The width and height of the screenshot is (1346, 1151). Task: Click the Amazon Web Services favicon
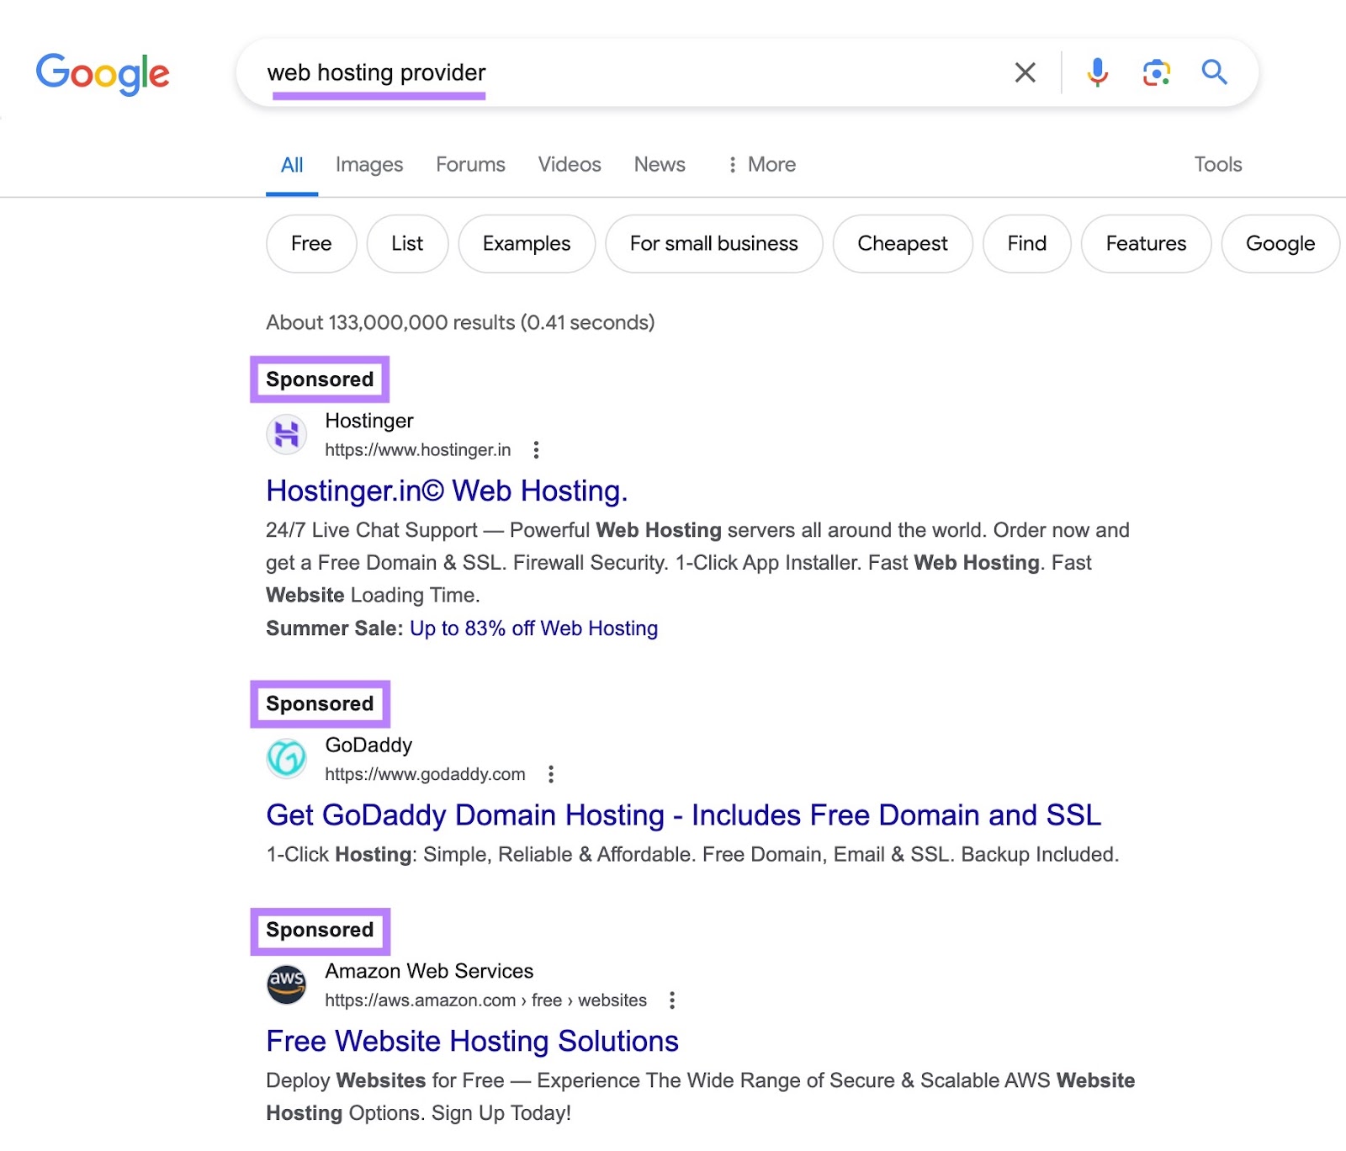coord(286,984)
